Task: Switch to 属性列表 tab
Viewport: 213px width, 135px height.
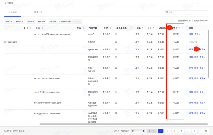Action: coord(38,13)
